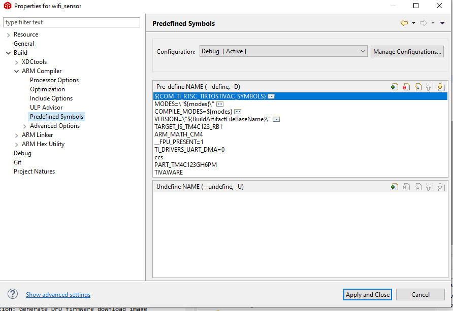Expand the Advanced Options node
The height and width of the screenshot is (311, 453).
pyautogui.click(x=24, y=126)
